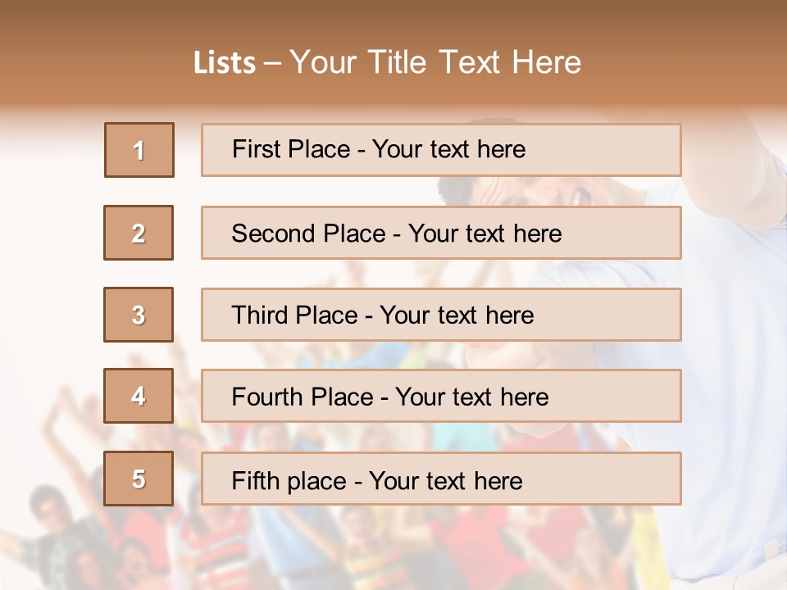787x590 pixels.
Task: Click the 'Second Place' text bar
Action: [441, 233]
